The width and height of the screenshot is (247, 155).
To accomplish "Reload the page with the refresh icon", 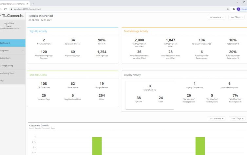I will coord(5,9).
